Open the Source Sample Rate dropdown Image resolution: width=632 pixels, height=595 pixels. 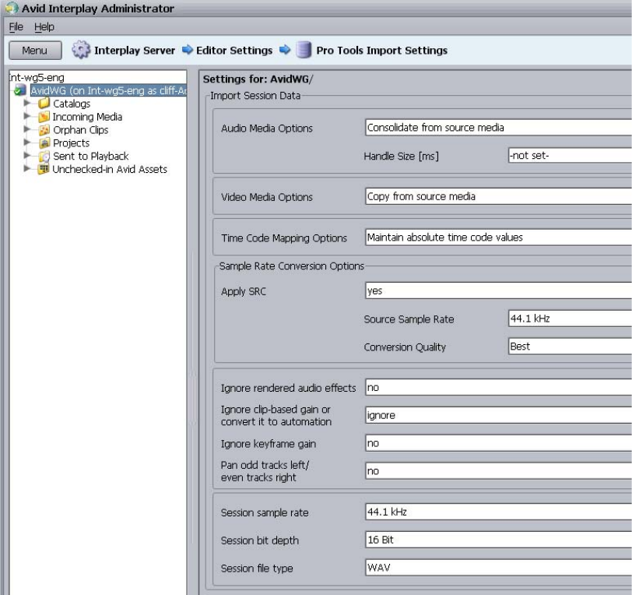coord(570,319)
